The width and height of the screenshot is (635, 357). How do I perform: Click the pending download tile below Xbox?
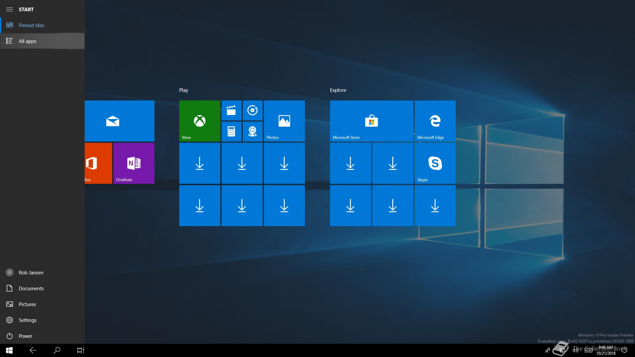click(x=200, y=163)
